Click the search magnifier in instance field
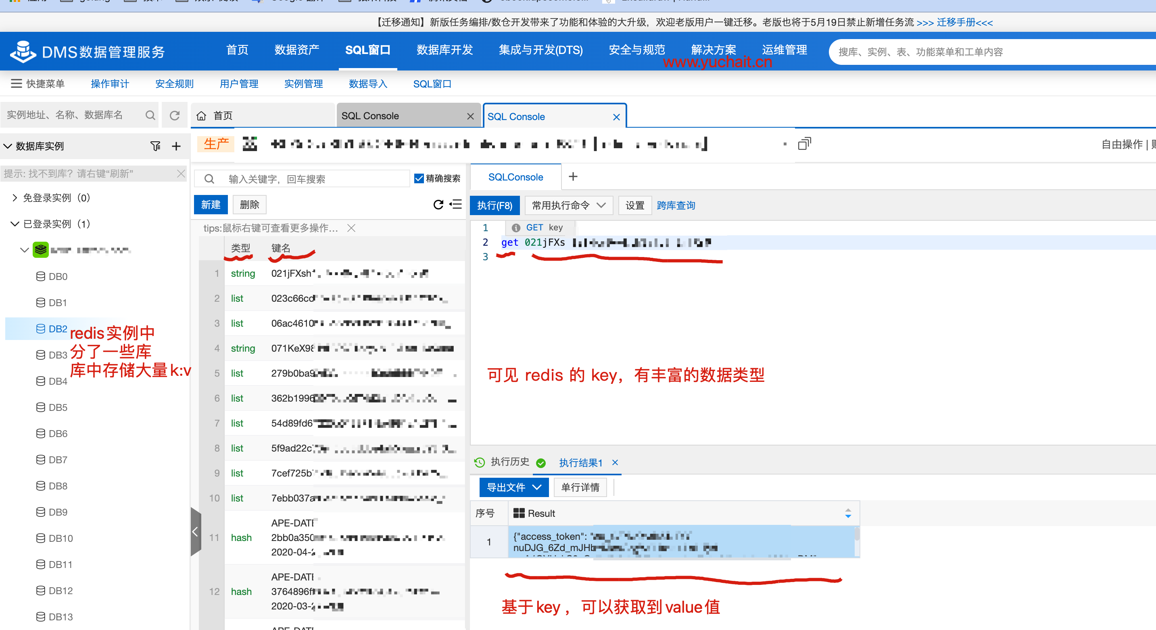 pos(150,116)
